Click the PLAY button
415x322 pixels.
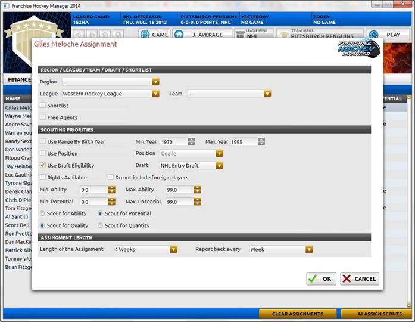[388, 35]
